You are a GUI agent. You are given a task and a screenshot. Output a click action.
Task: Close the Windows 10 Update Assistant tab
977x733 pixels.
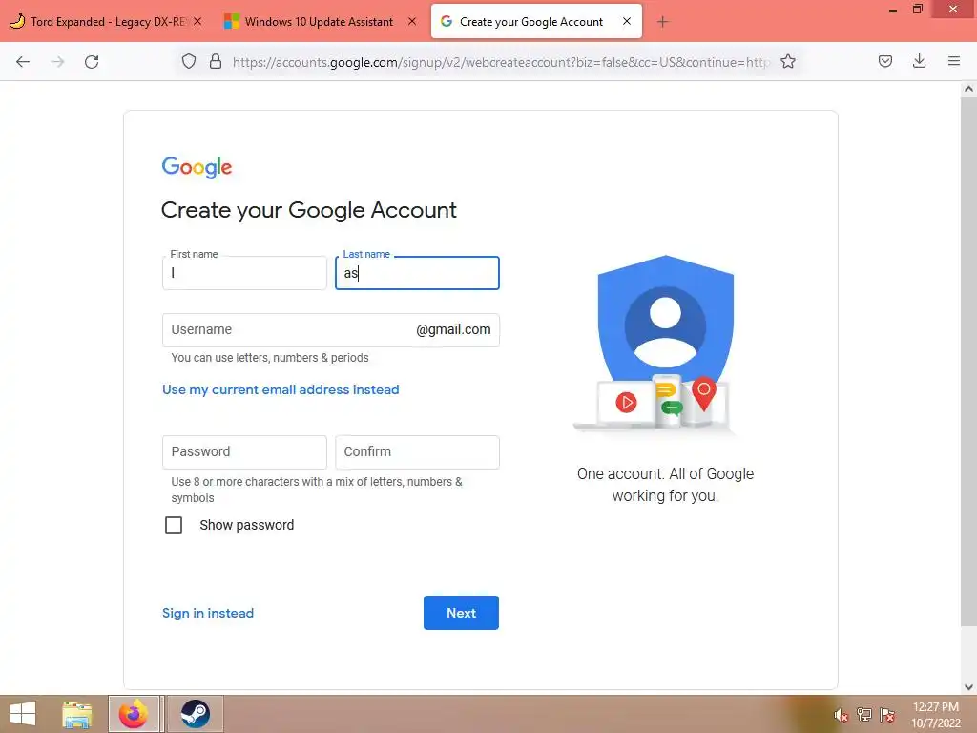(x=412, y=21)
